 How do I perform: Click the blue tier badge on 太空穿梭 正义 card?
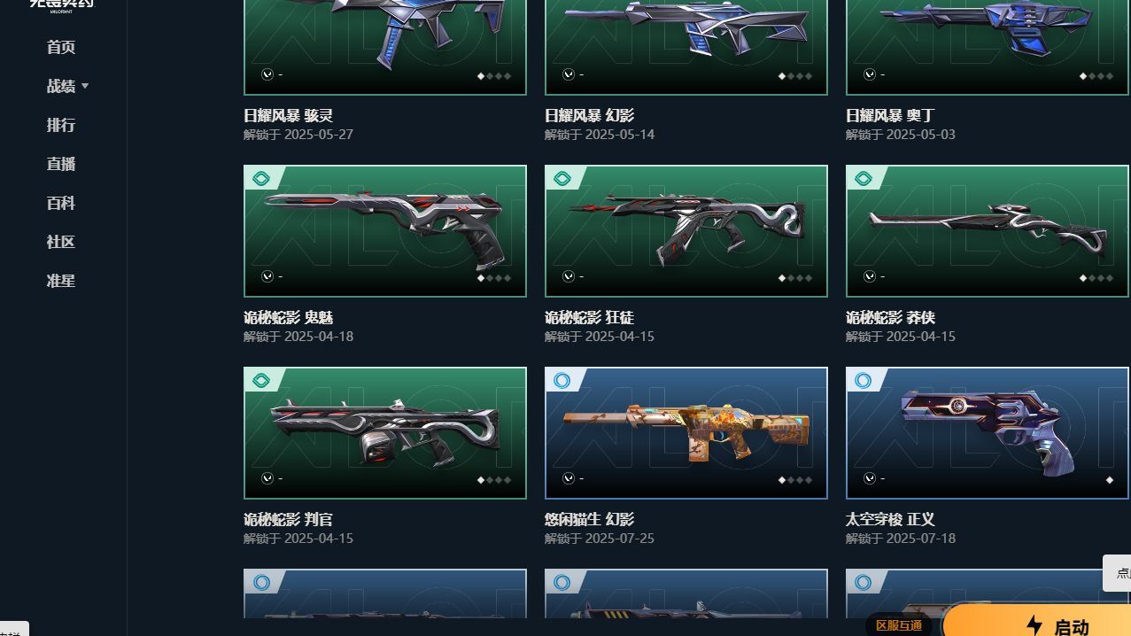(x=864, y=381)
